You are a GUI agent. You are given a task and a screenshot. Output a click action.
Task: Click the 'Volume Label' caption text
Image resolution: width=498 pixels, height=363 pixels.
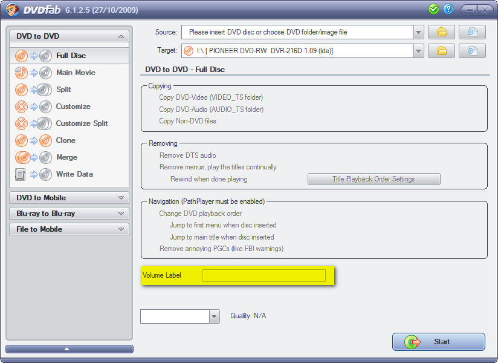[161, 275]
